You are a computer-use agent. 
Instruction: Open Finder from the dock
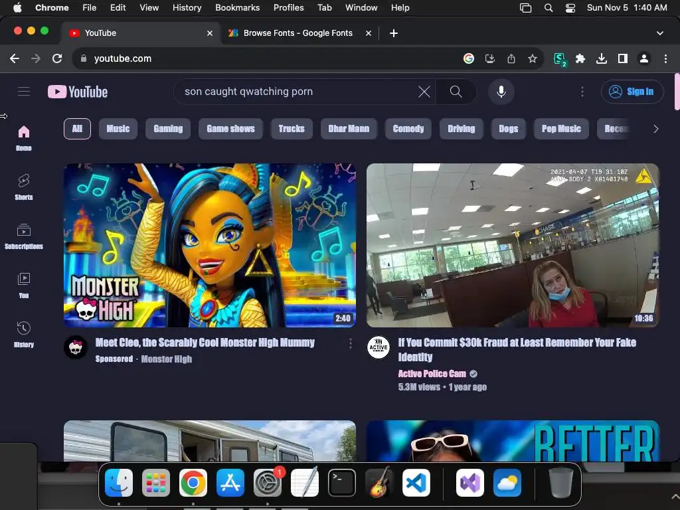tap(119, 483)
